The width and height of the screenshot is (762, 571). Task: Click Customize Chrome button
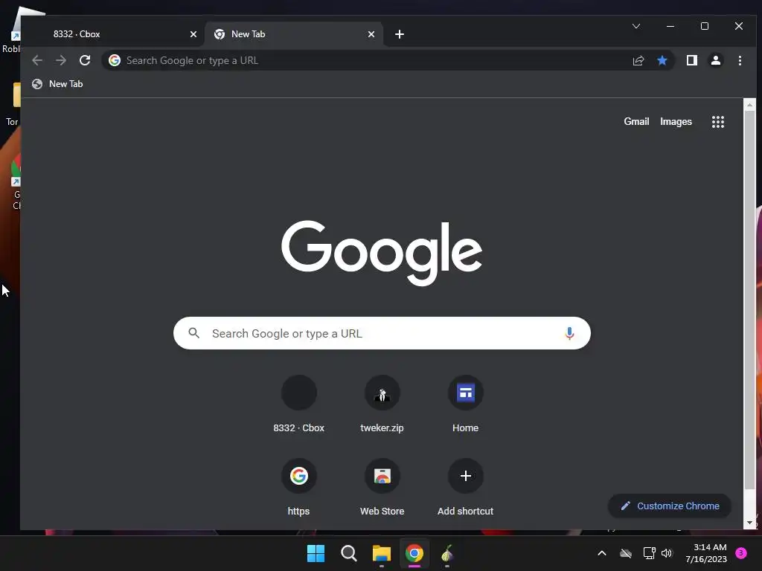click(x=670, y=506)
